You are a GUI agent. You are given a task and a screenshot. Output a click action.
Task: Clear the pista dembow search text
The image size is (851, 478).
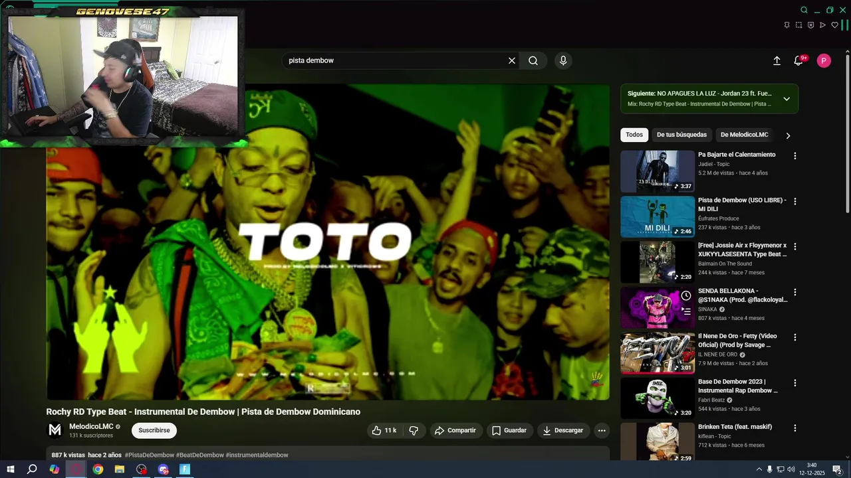pyautogui.click(x=512, y=60)
